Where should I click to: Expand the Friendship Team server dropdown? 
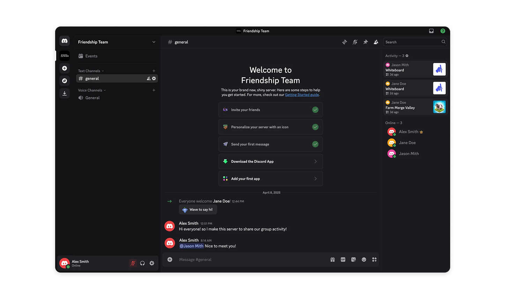154,42
